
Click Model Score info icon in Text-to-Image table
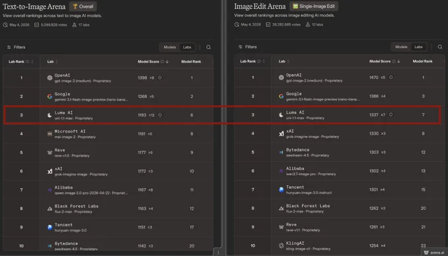coord(162,62)
